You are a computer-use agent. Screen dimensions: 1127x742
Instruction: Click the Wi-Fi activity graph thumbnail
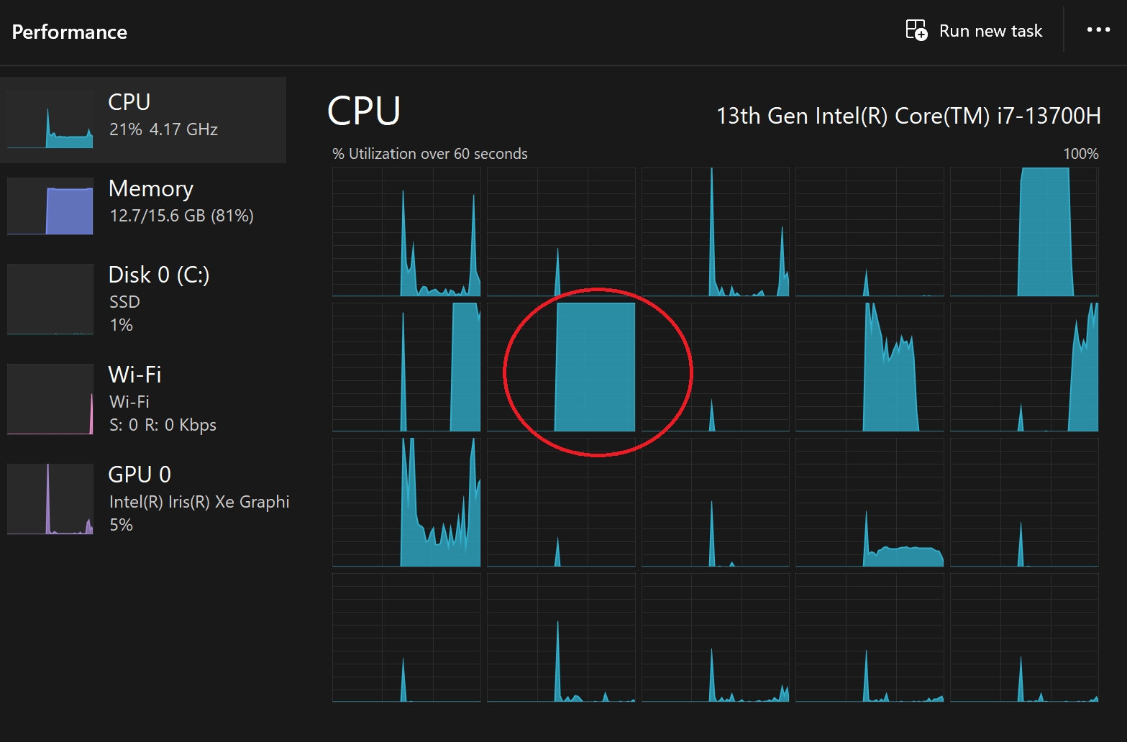click(50, 399)
